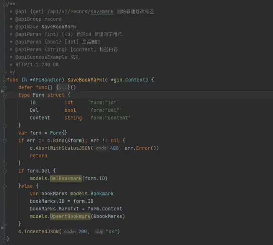The height and width of the screenshot is (245, 273).
Task: Click fold-end marker closing the err if-block
Action: tap(4, 163)
